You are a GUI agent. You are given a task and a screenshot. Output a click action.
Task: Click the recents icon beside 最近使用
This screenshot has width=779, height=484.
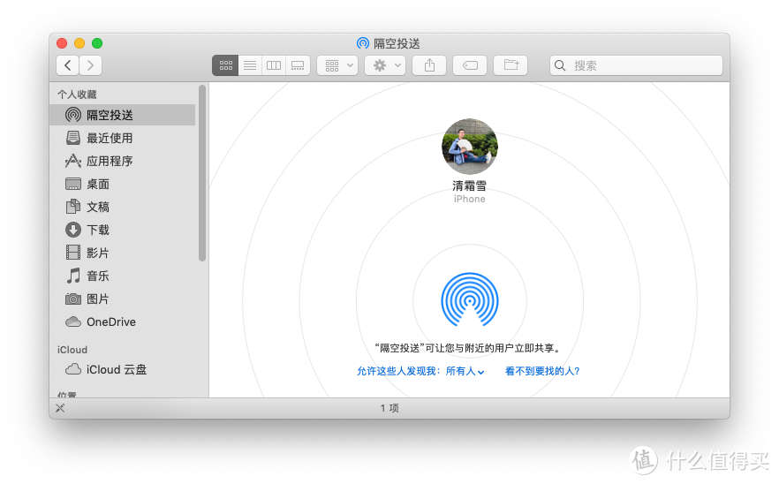point(73,138)
